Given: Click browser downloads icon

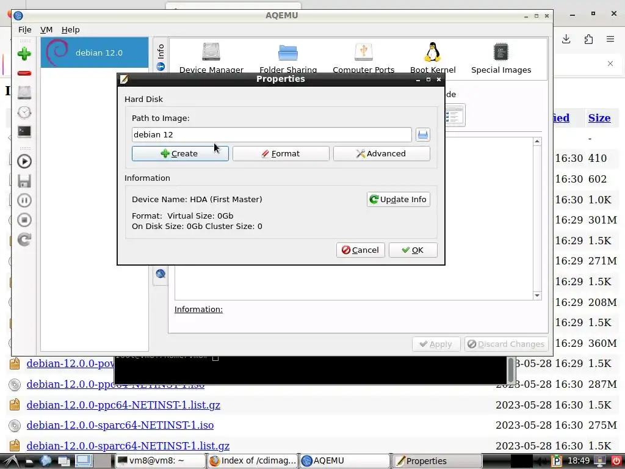Looking at the screenshot, I should [566, 39].
